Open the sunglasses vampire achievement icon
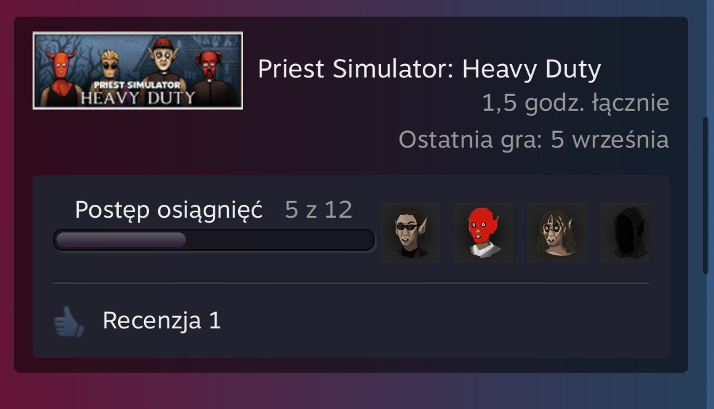Screen dimensions: 714x409 (411, 232)
